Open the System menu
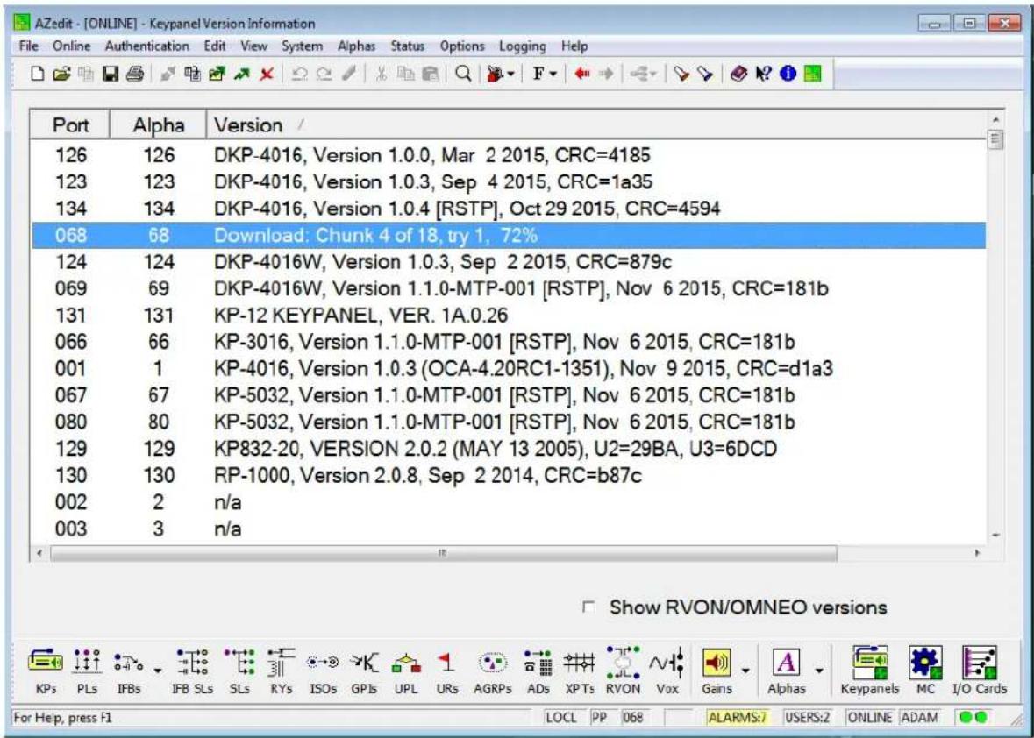 [302, 46]
